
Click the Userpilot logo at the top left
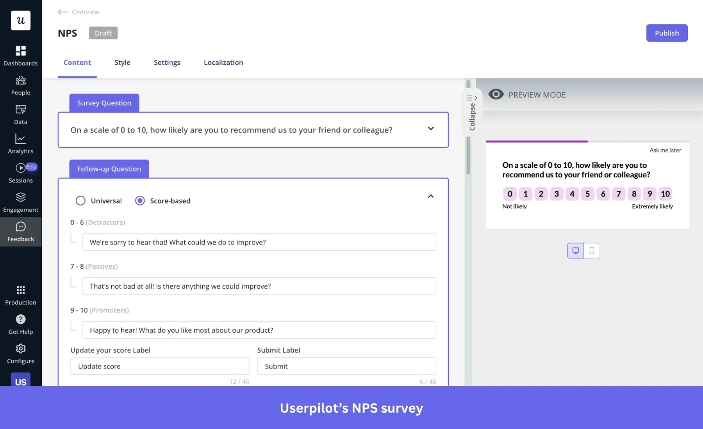[x=20, y=20]
